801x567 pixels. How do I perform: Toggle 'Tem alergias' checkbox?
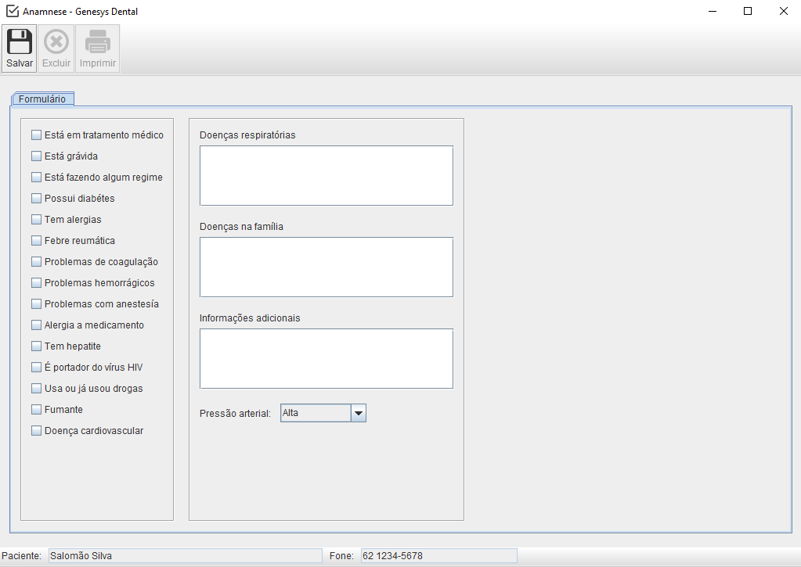click(x=36, y=220)
